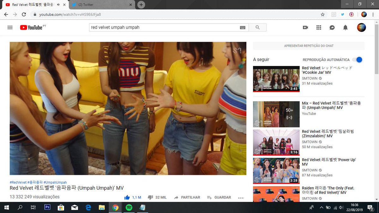Dislike the video with thumbs down
Screen dimensions: 379x213
pyautogui.click(x=150, y=198)
